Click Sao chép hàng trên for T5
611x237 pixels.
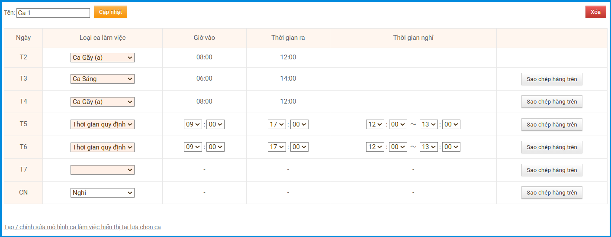[552, 124]
